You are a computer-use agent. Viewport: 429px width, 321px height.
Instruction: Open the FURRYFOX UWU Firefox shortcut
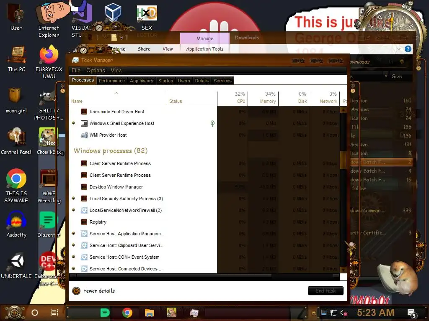[49, 61]
